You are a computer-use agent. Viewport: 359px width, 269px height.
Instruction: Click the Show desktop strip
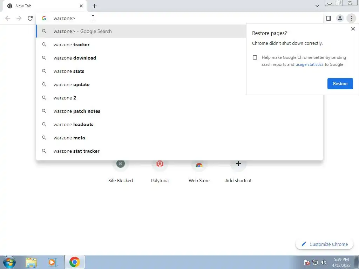coord(357,262)
